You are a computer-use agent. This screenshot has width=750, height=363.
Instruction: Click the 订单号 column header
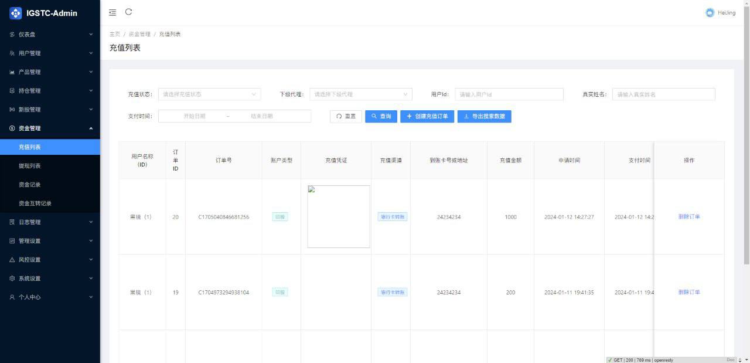pos(223,160)
